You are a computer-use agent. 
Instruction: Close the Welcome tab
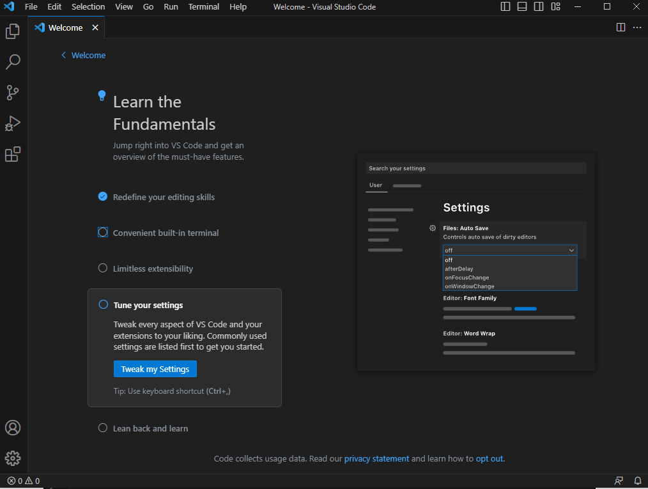95,27
